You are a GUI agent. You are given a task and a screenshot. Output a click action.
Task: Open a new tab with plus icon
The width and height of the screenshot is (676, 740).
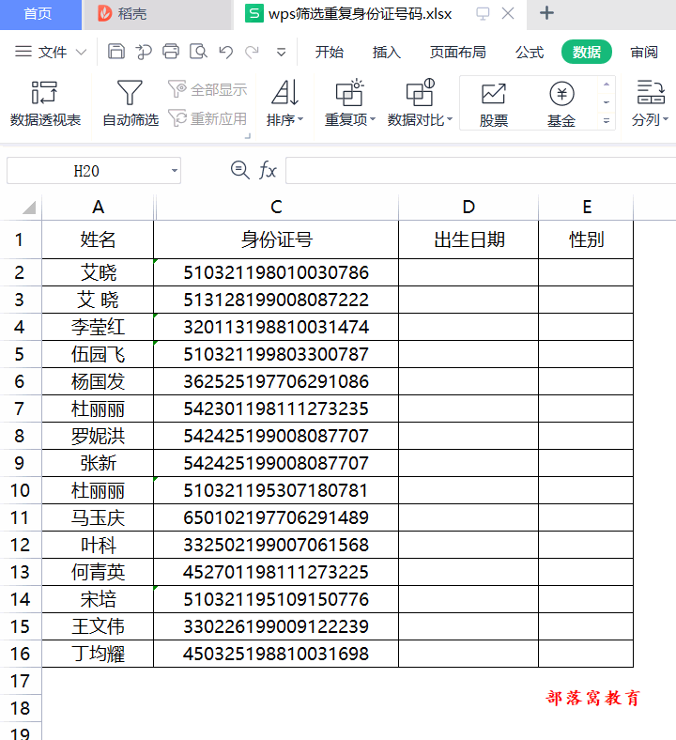point(546,13)
